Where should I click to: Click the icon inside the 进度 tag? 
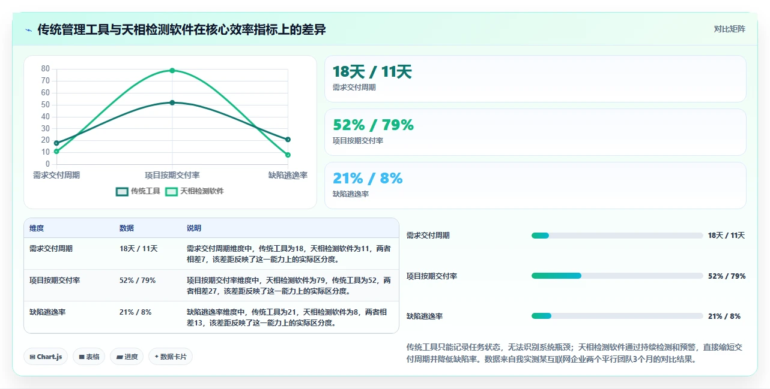click(120, 357)
